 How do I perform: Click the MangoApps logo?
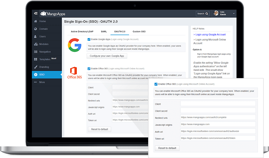click(53, 14)
